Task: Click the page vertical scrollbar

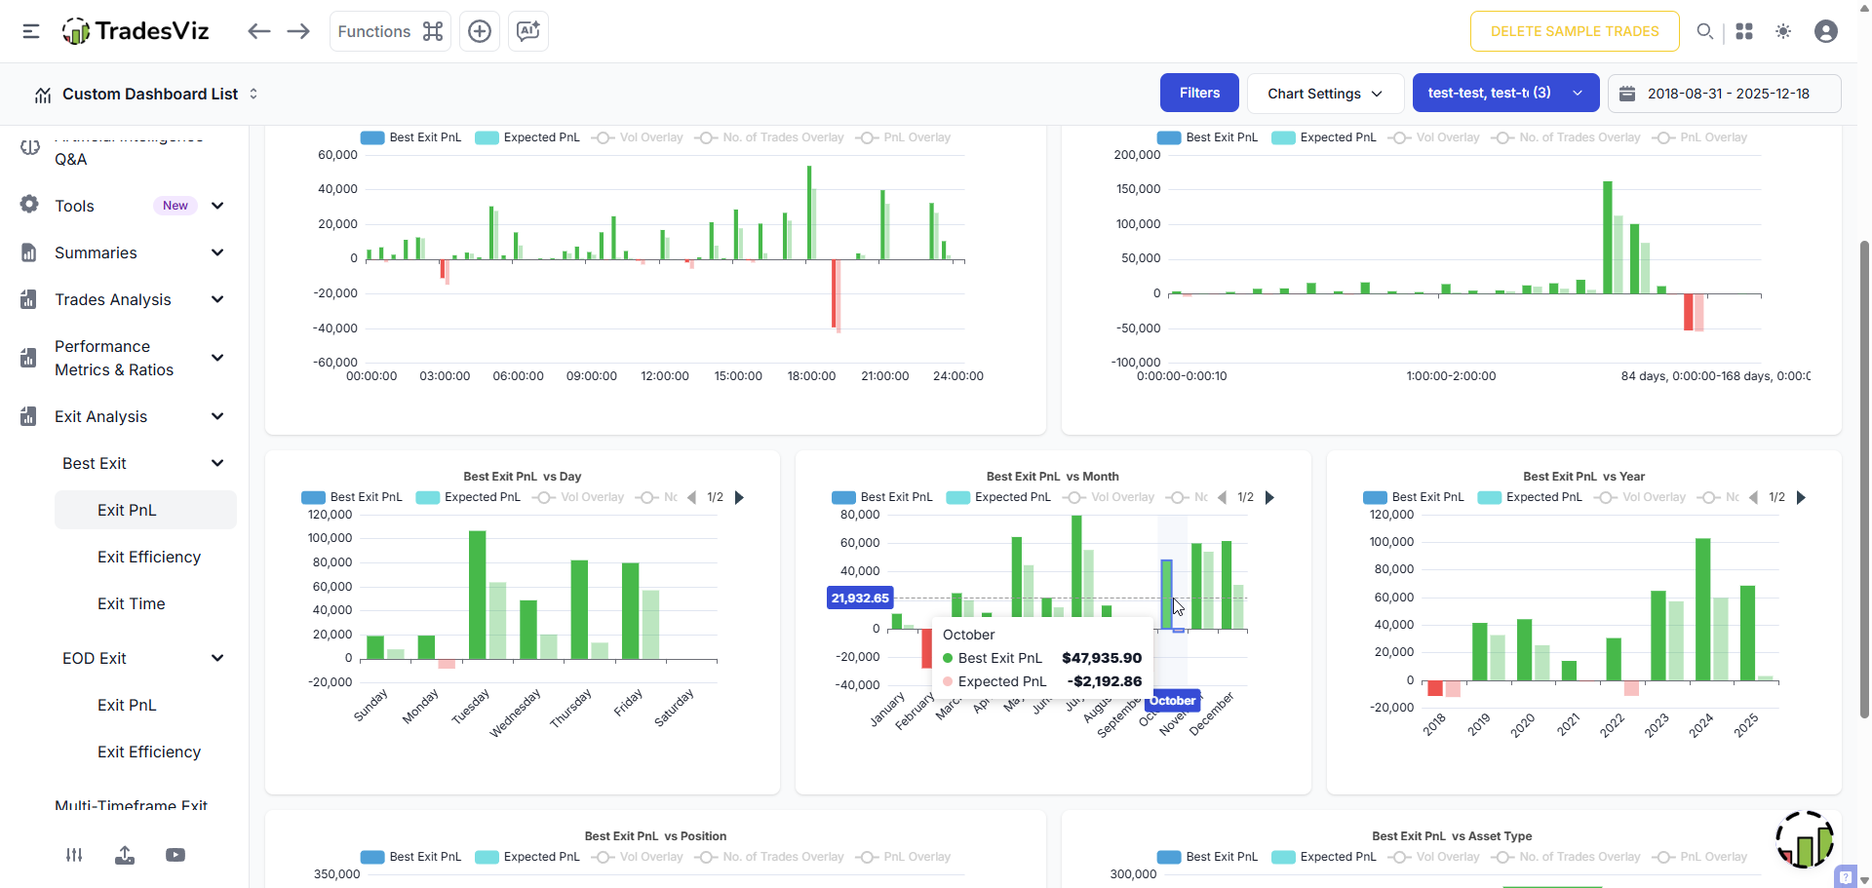Action: 1864,478
